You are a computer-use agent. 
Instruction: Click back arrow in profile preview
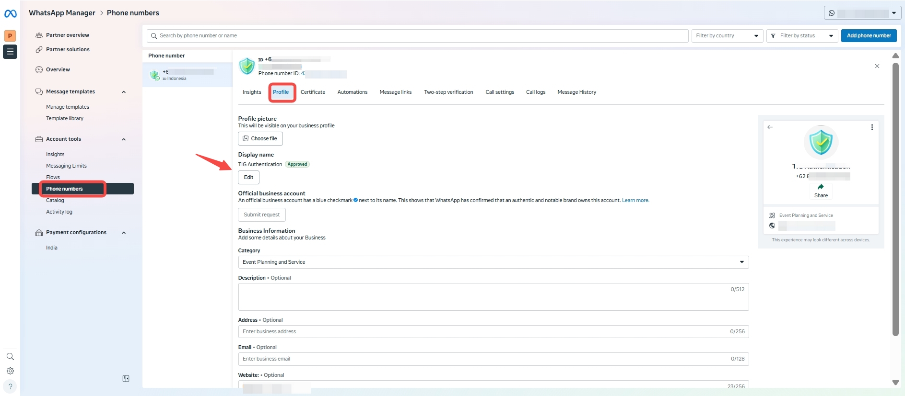770,127
